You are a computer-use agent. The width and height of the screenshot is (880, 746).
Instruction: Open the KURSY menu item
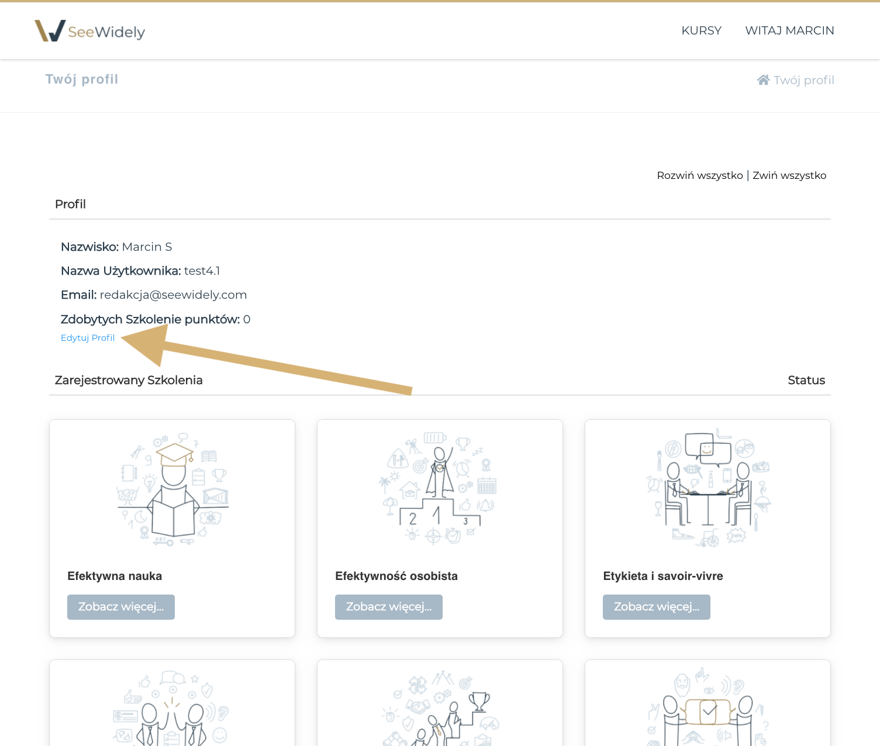tap(701, 30)
